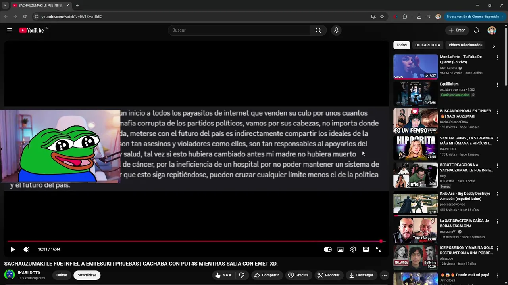Dislike the video
The width and height of the screenshot is (508, 285).
242,275
